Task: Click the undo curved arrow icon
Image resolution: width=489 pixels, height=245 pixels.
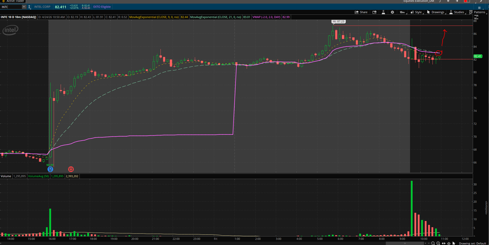Action: coord(439,1)
